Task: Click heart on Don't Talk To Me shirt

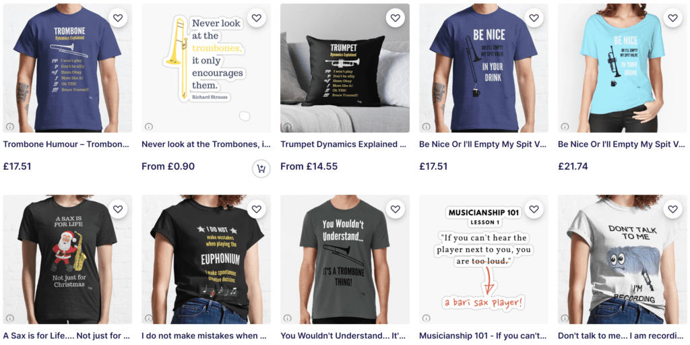Action: 672,210
